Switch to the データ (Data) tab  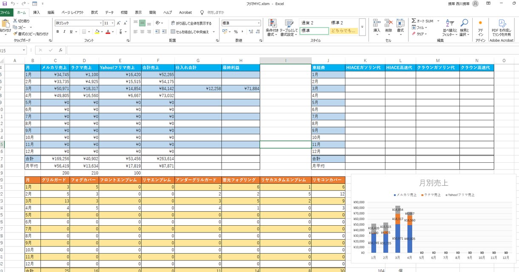coord(109,13)
